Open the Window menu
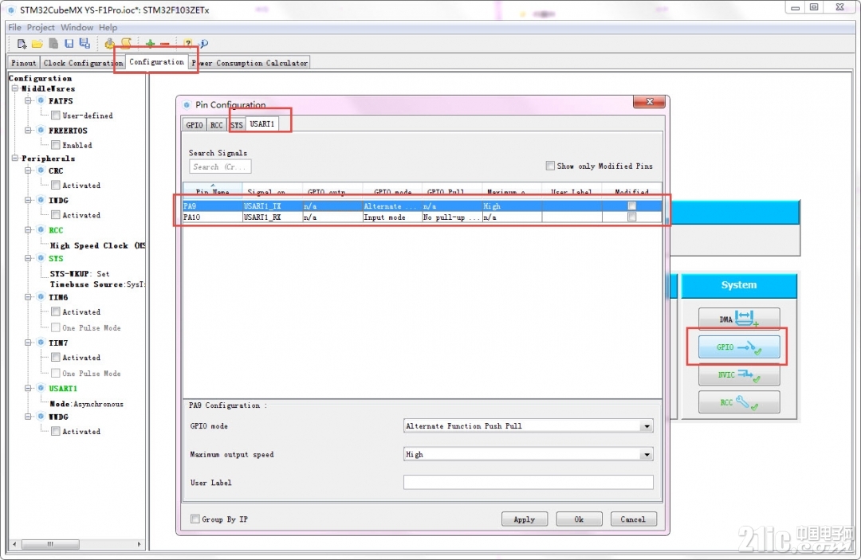This screenshot has height=560, width=861. pyautogui.click(x=77, y=27)
